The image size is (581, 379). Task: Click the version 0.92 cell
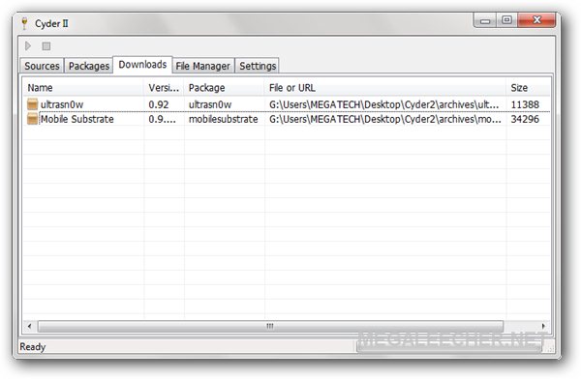click(x=159, y=104)
